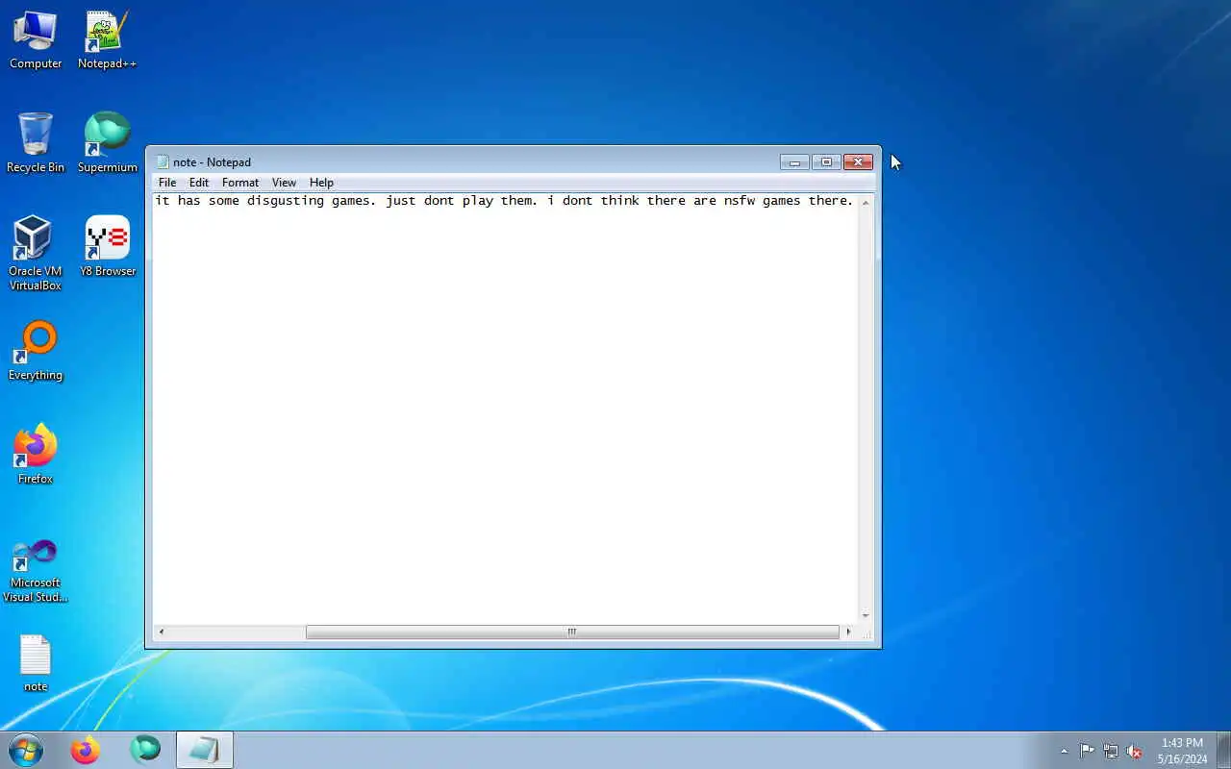This screenshot has width=1231, height=769.
Task: Click the Notepad taskbar button
Action: click(x=205, y=750)
